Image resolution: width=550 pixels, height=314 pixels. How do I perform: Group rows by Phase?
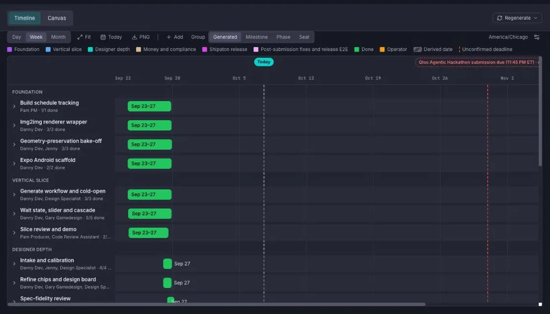click(x=283, y=37)
